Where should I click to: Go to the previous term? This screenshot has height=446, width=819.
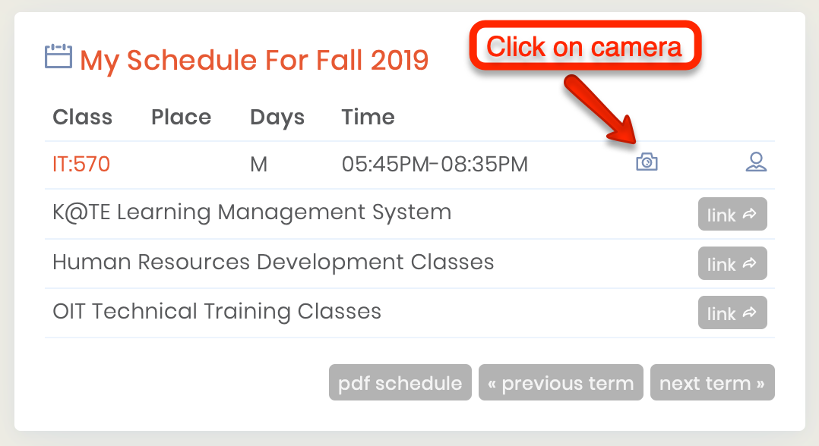click(x=561, y=383)
